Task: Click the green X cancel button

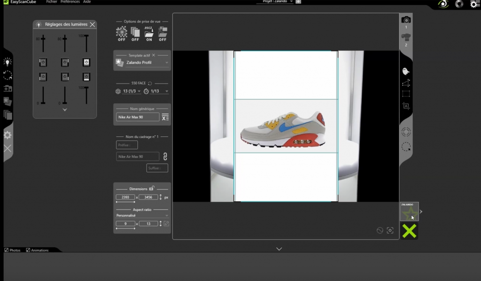Action: point(409,231)
